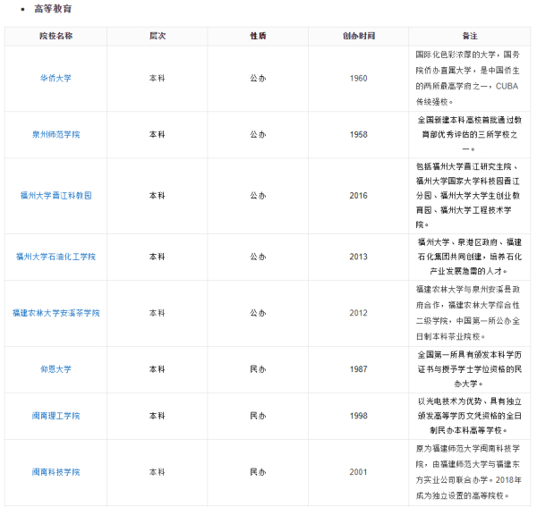Click 公办 in the 福州大学石油化工学院 row
This screenshot has height=507, width=537.
pyautogui.click(x=258, y=257)
